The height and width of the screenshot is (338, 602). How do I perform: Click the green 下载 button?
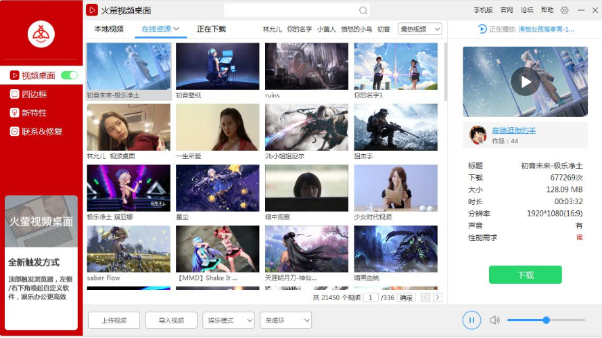point(525,275)
